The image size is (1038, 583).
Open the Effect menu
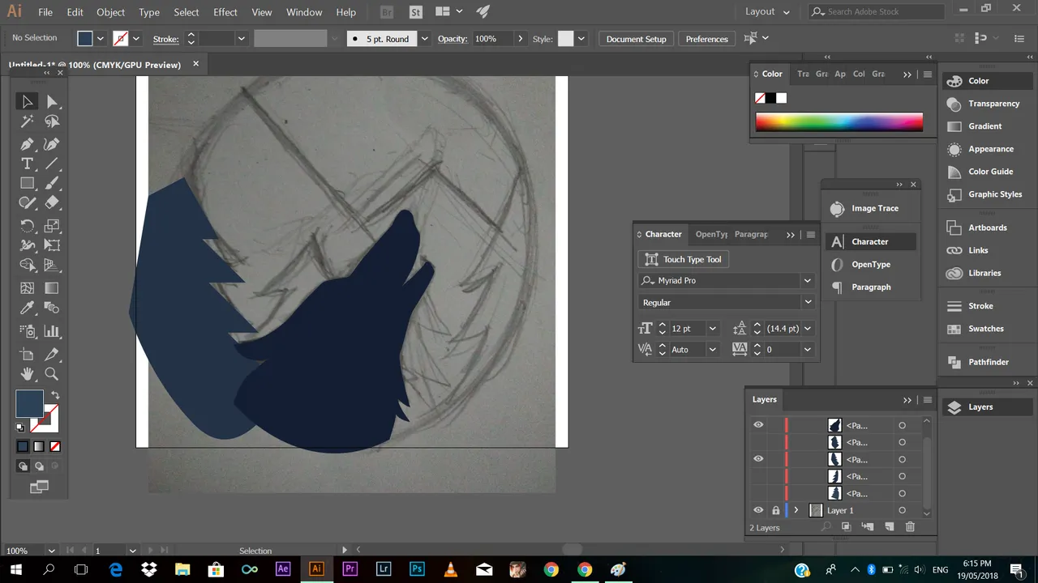point(225,12)
